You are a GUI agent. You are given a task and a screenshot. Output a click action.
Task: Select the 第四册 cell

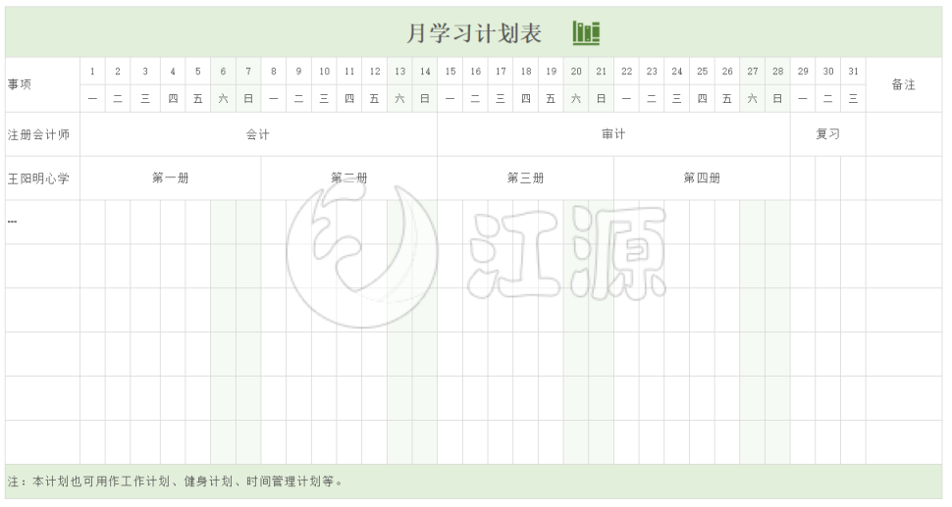(x=702, y=178)
